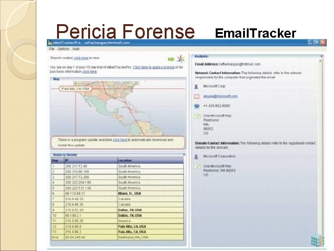
Task: Select the Palo Alto, CA, USA map label
Action: click(76, 89)
